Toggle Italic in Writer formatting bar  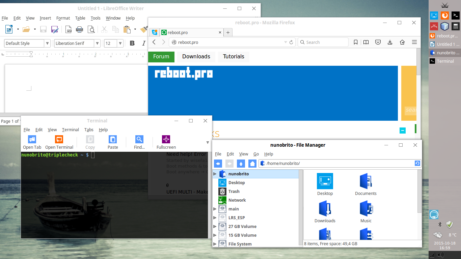click(x=144, y=43)
